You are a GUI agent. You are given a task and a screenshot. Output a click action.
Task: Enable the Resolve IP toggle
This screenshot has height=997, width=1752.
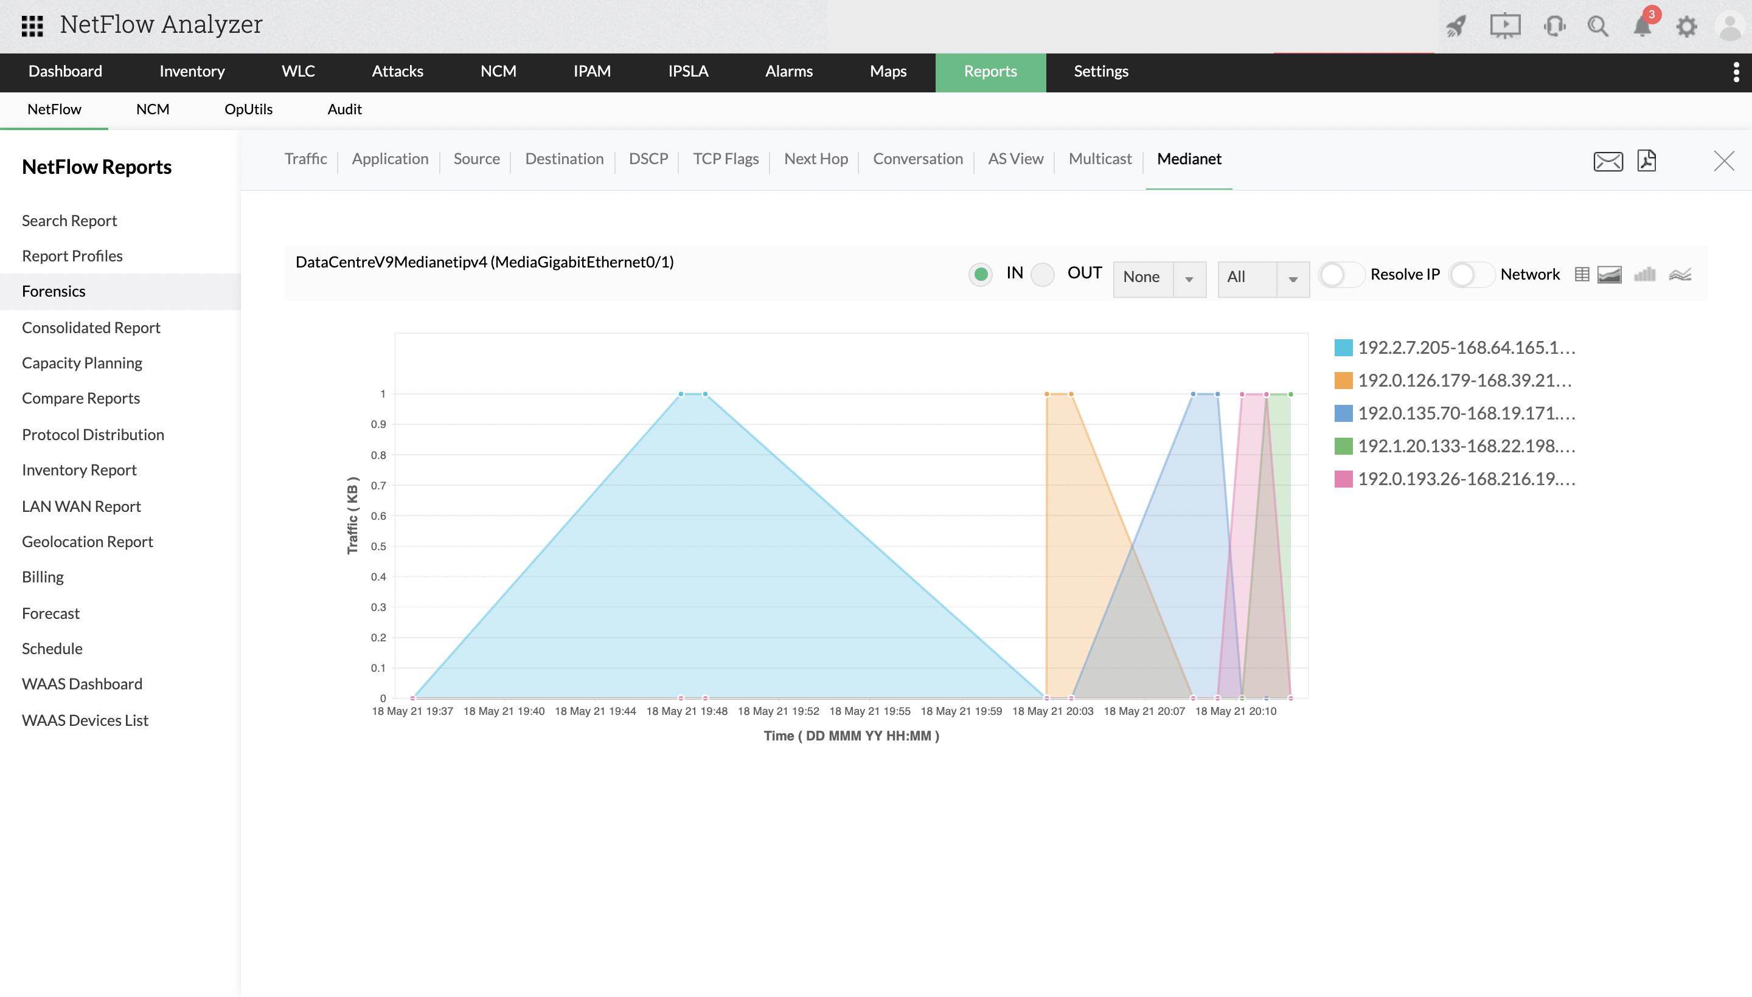tap(1341, 275)
